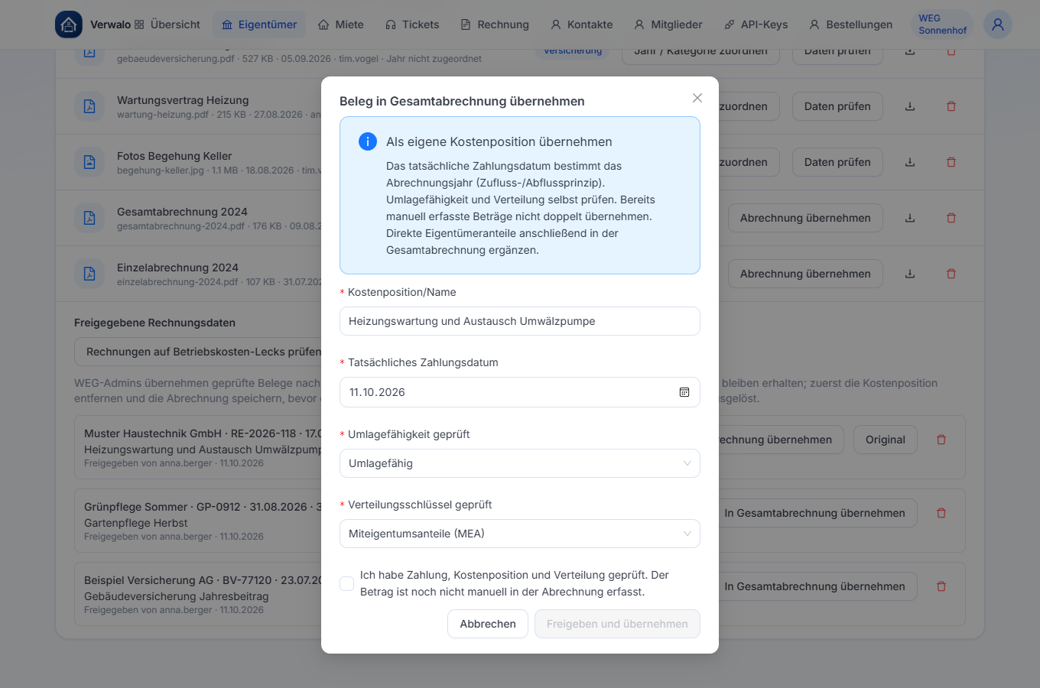Open the Eigentümer nav tab

259,24
